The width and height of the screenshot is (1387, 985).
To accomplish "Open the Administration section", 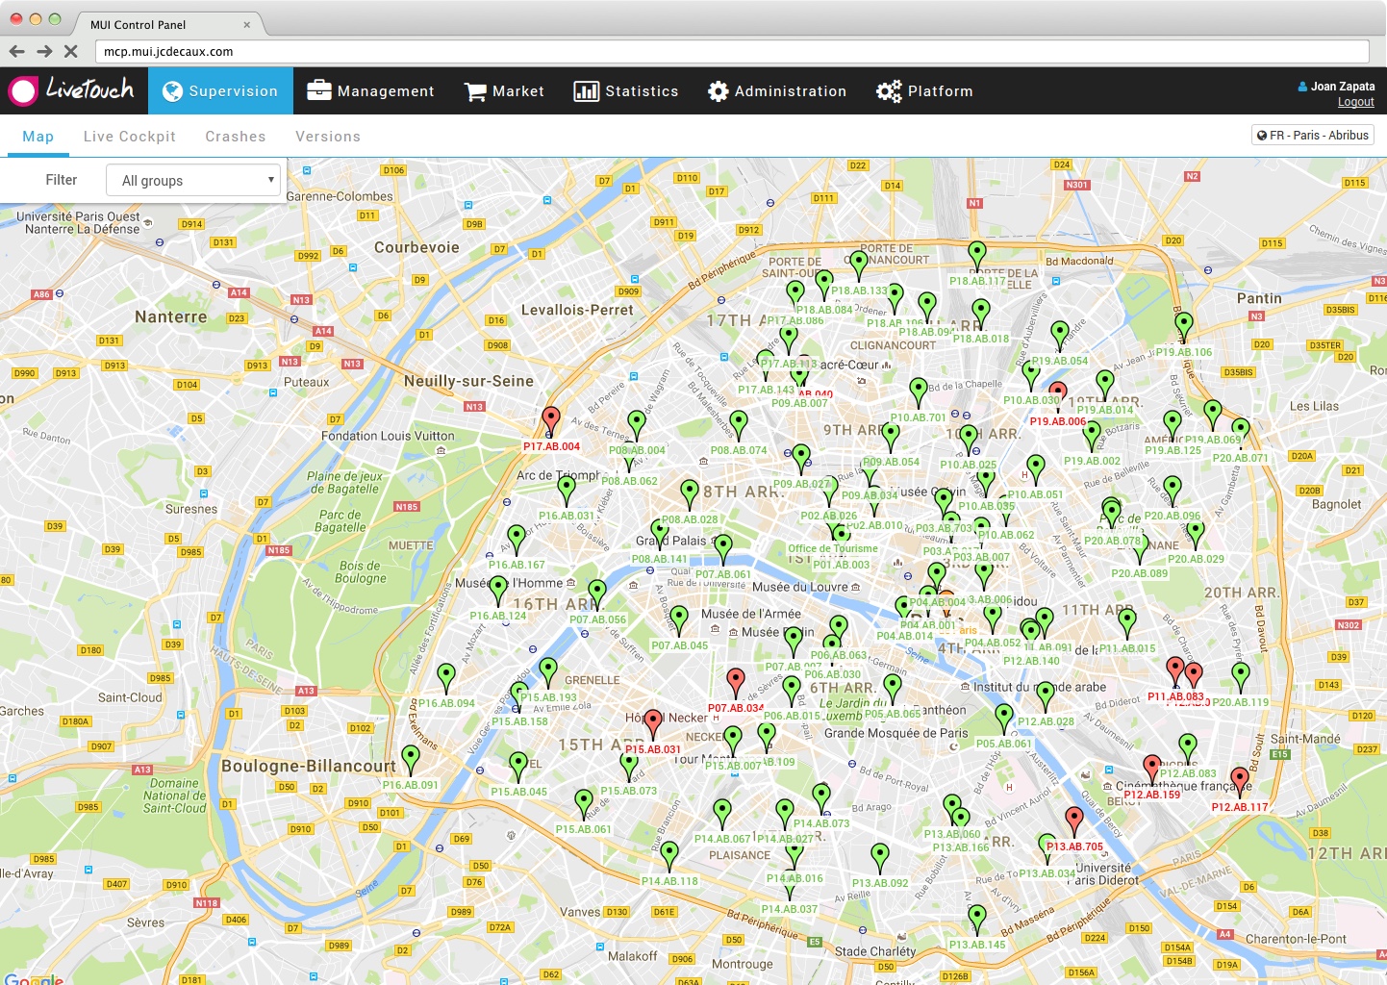I will coord(777,91).
